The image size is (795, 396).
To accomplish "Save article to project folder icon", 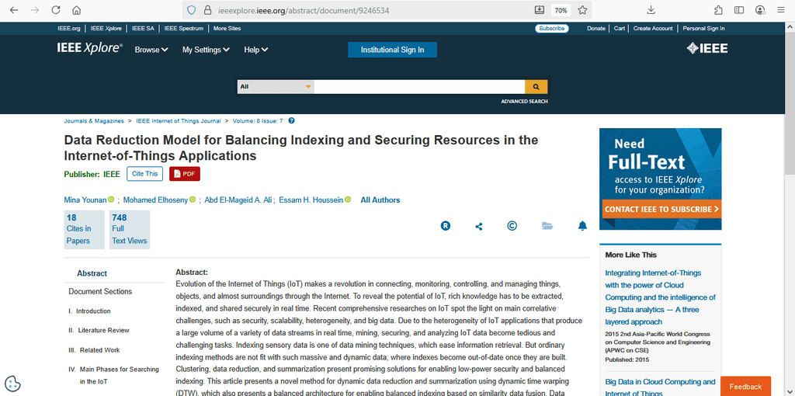I will 547,226.
